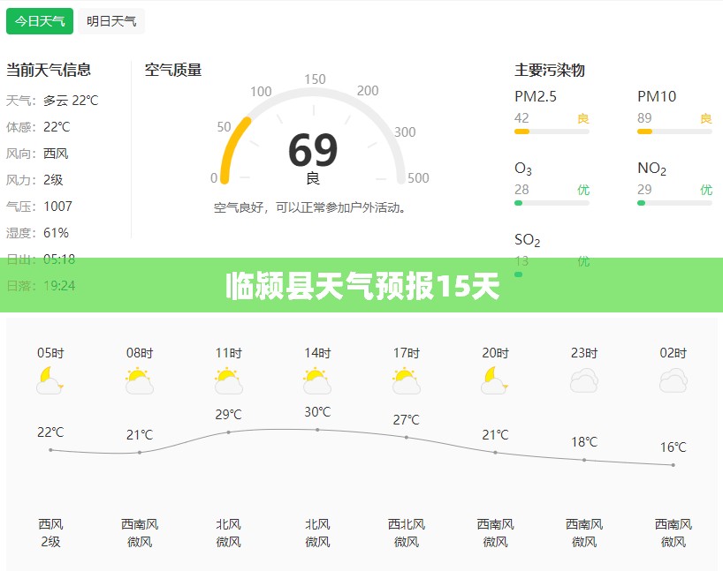Click the 17时 partly cloudy sun icon

click(407, 380)
